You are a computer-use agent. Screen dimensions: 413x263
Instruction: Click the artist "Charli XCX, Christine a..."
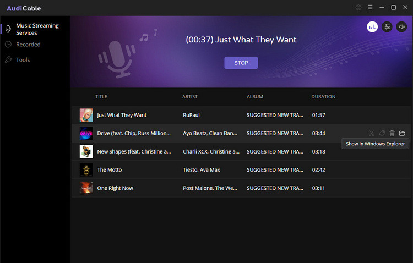click(211, 152)
